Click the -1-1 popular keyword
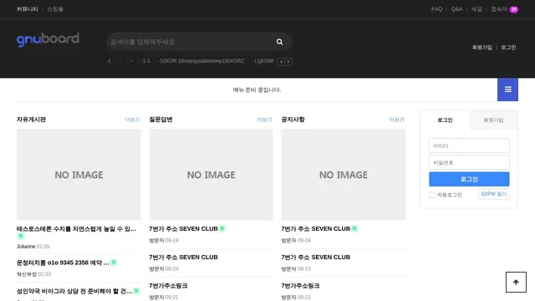Screen dimensions: 535x301 tap(145, 61)
